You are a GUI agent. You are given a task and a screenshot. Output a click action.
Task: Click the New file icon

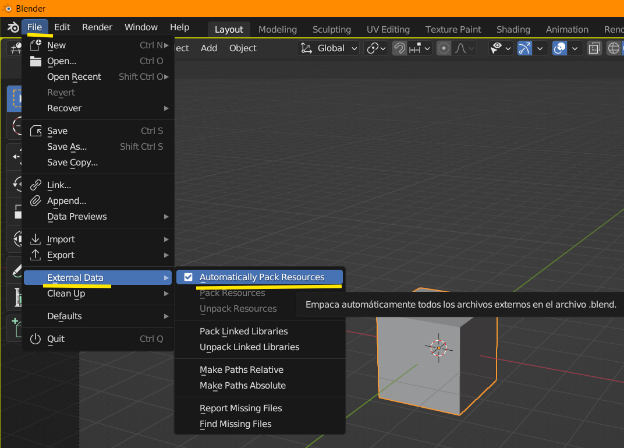coord(36,45)
